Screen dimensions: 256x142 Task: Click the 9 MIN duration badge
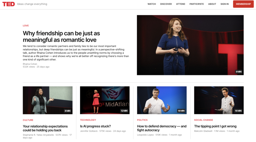[239, 72]
